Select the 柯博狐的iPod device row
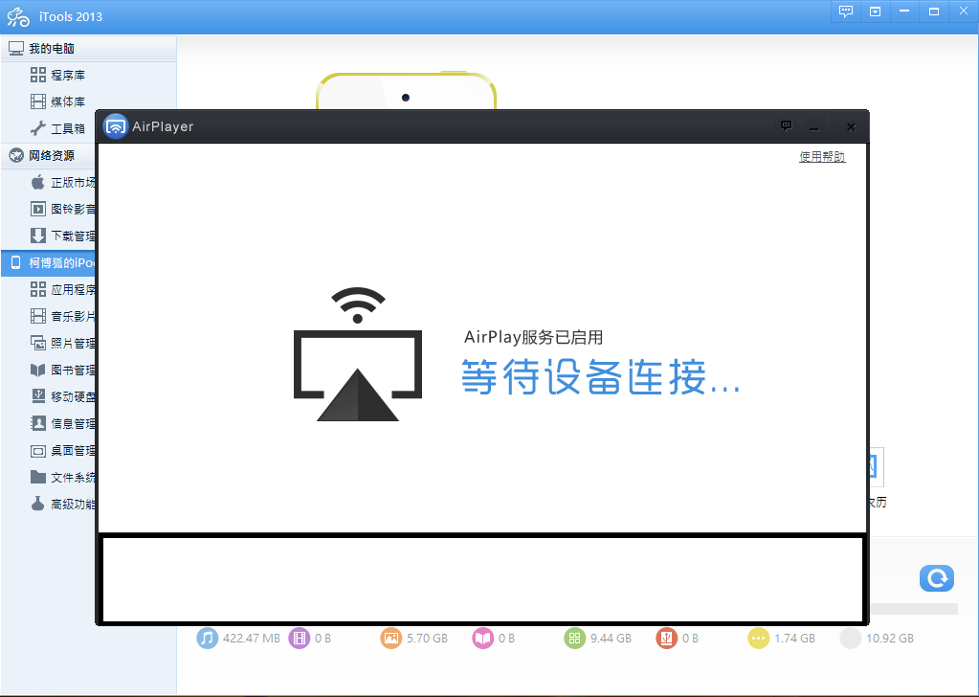This screenshot has height=697, width=979. click(x=48, y=263)
